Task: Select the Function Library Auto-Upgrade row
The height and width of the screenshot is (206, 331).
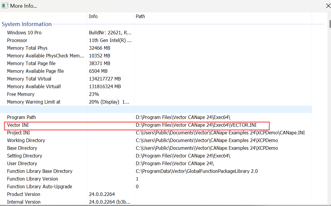Action: tap(39, 186)
